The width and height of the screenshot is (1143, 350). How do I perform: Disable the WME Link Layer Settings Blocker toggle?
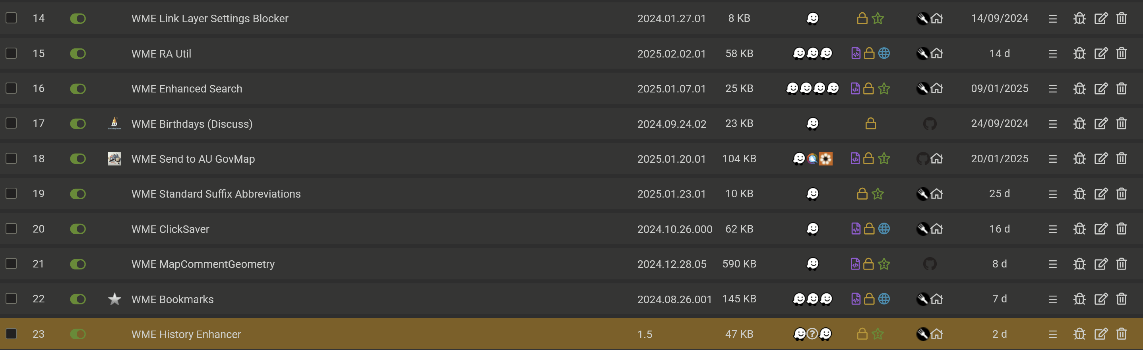77,19
